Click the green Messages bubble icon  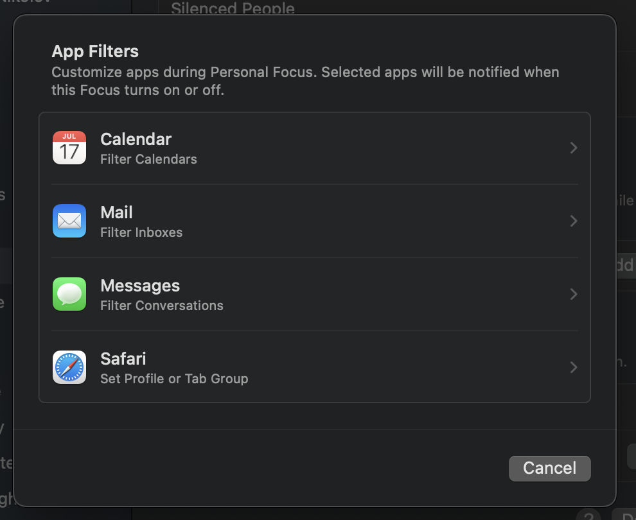(x=69, y=294)
